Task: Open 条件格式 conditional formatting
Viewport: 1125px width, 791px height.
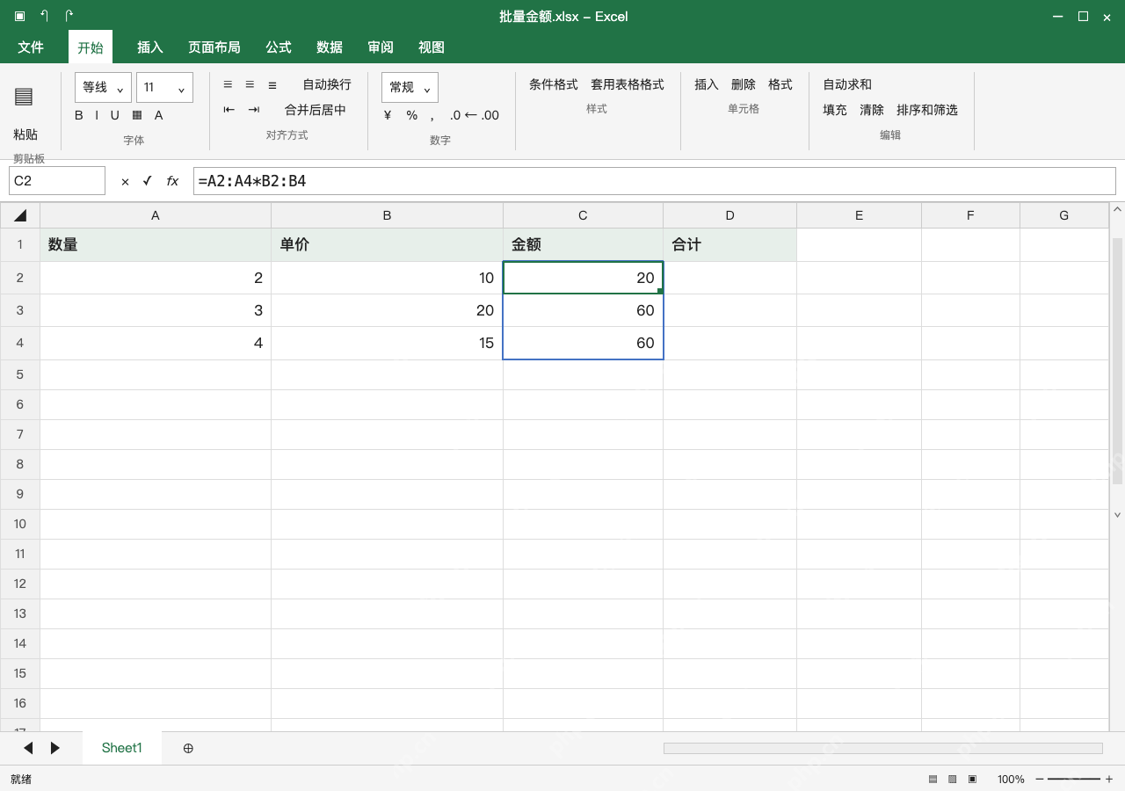Action: tap(554, 84)
